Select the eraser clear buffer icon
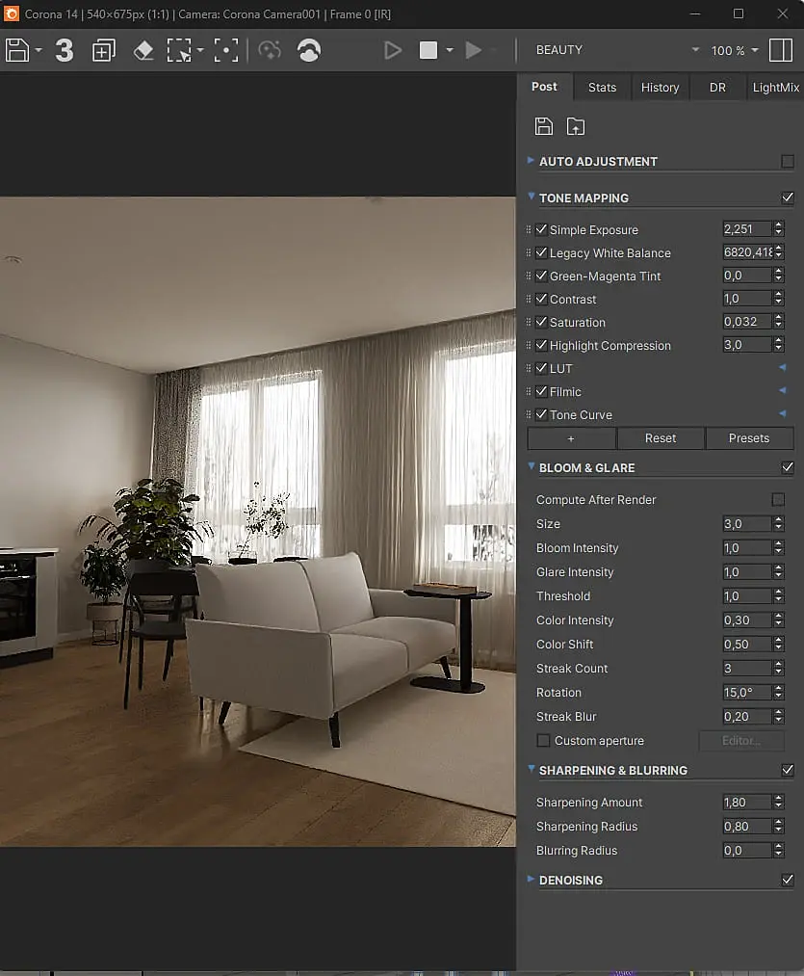Image resolution: width=804 pixels, height=976 pixels. [x=143, y=50]
